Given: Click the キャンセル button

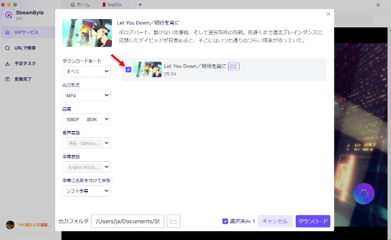Looking at the screenshot, I should (275, 221).
